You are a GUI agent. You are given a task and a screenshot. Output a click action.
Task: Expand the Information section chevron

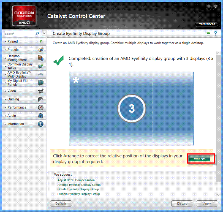click(5, 124)
